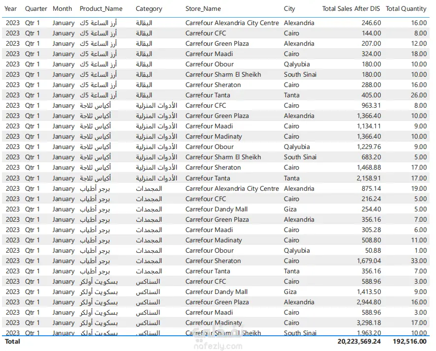This screenshot has height=351, width=436.
Task: Select the sales value 1,134.11
Action: (x=369, y=126)
